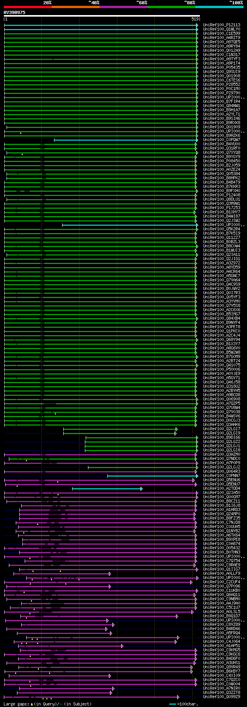Viewport: 247px width, 707px height.
Task: Select hit label UniRef100_Q84NW1
Action: click(222, 106)
